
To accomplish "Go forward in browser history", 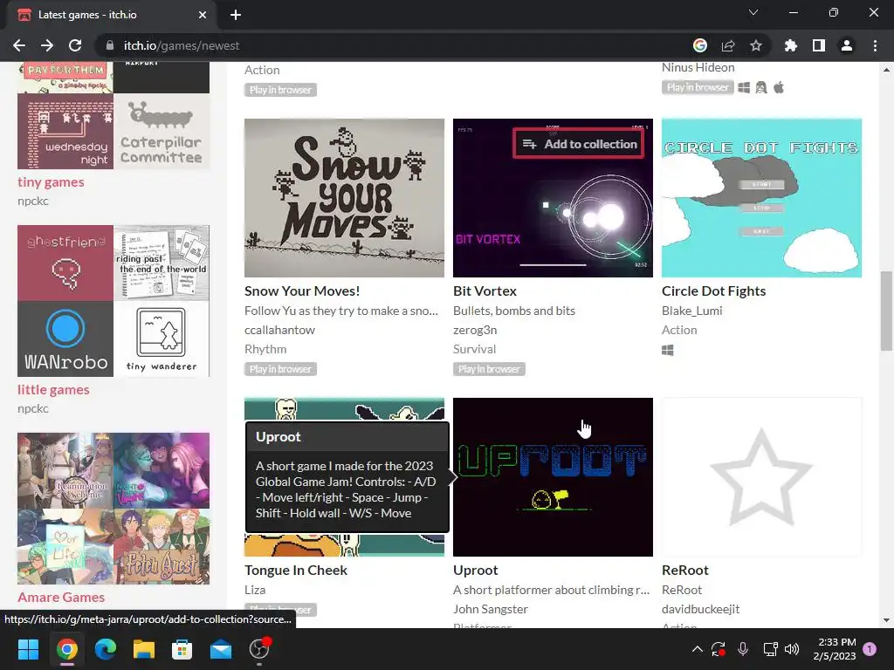I will pyautogui.click(x=47, y=45).
